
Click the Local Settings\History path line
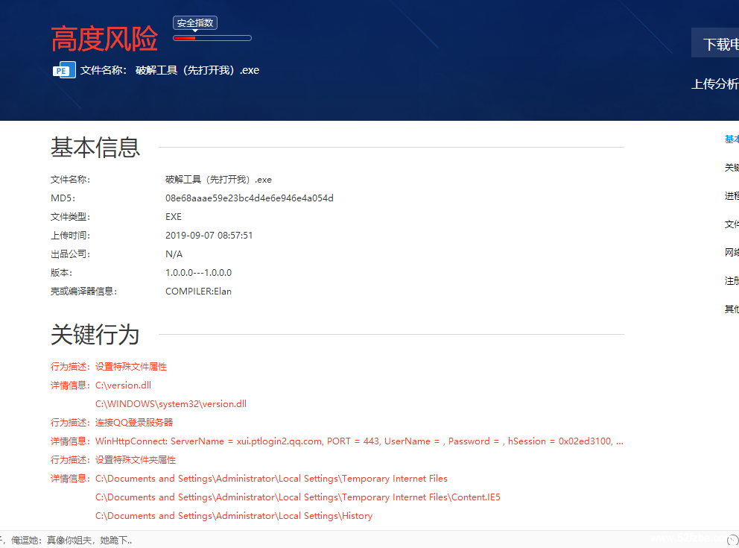coord(234,516)
